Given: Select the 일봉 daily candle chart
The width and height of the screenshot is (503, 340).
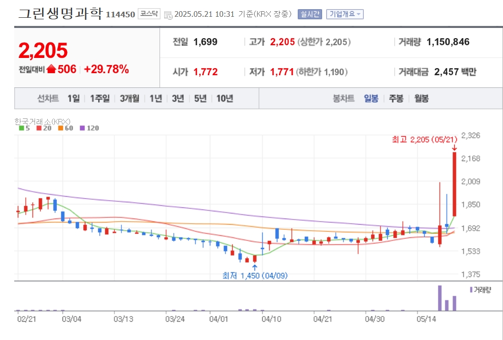Looking at the screenshot, I should pyautogui.click(x=371, y=99).
